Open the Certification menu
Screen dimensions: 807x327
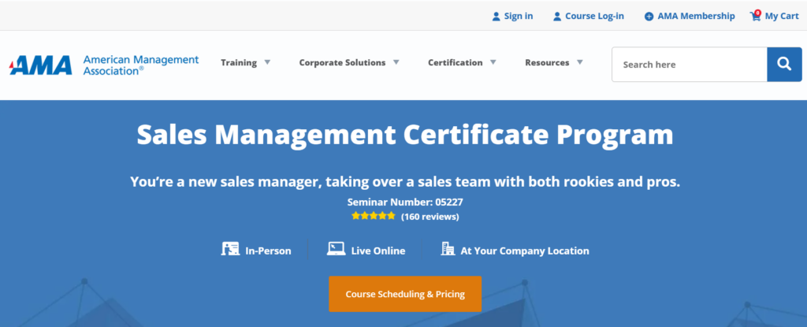[x=456, y=62]
